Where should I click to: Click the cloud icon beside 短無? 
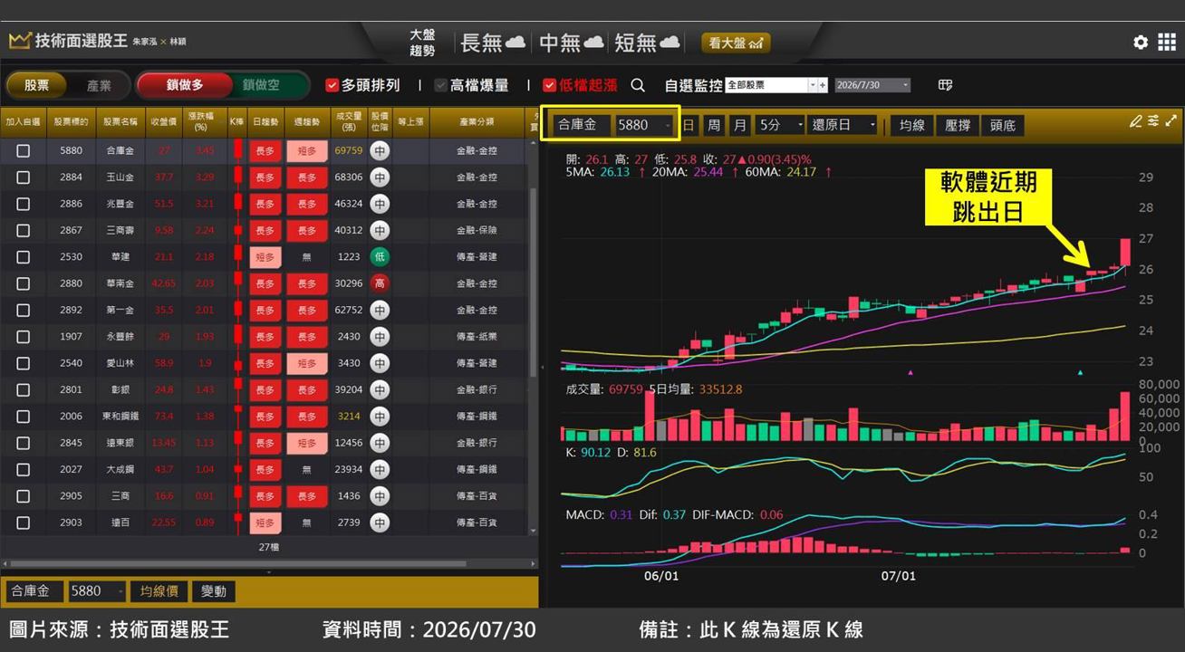(670, 43)
